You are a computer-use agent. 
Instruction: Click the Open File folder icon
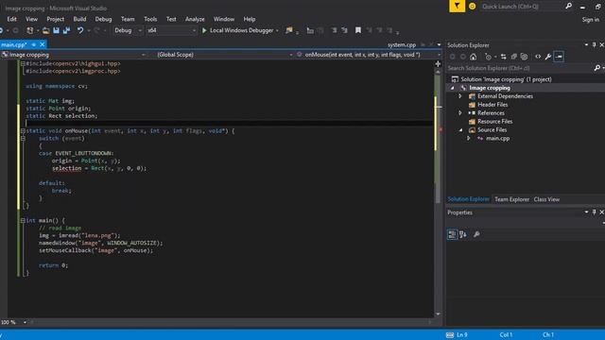pos(45,30)
